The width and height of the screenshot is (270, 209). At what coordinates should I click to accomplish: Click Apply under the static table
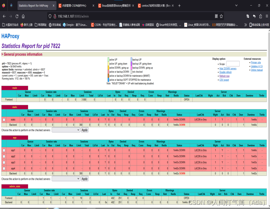[85, 130]
